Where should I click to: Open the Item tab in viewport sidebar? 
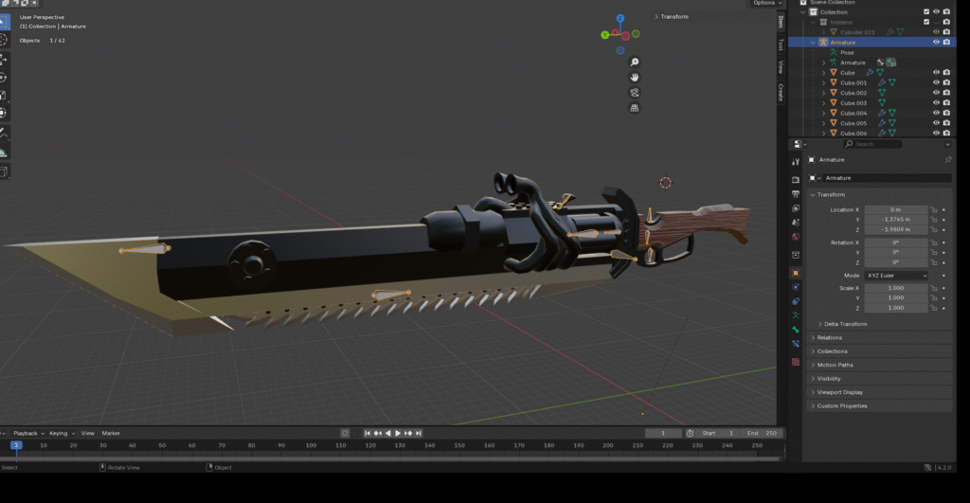(781, 22)
